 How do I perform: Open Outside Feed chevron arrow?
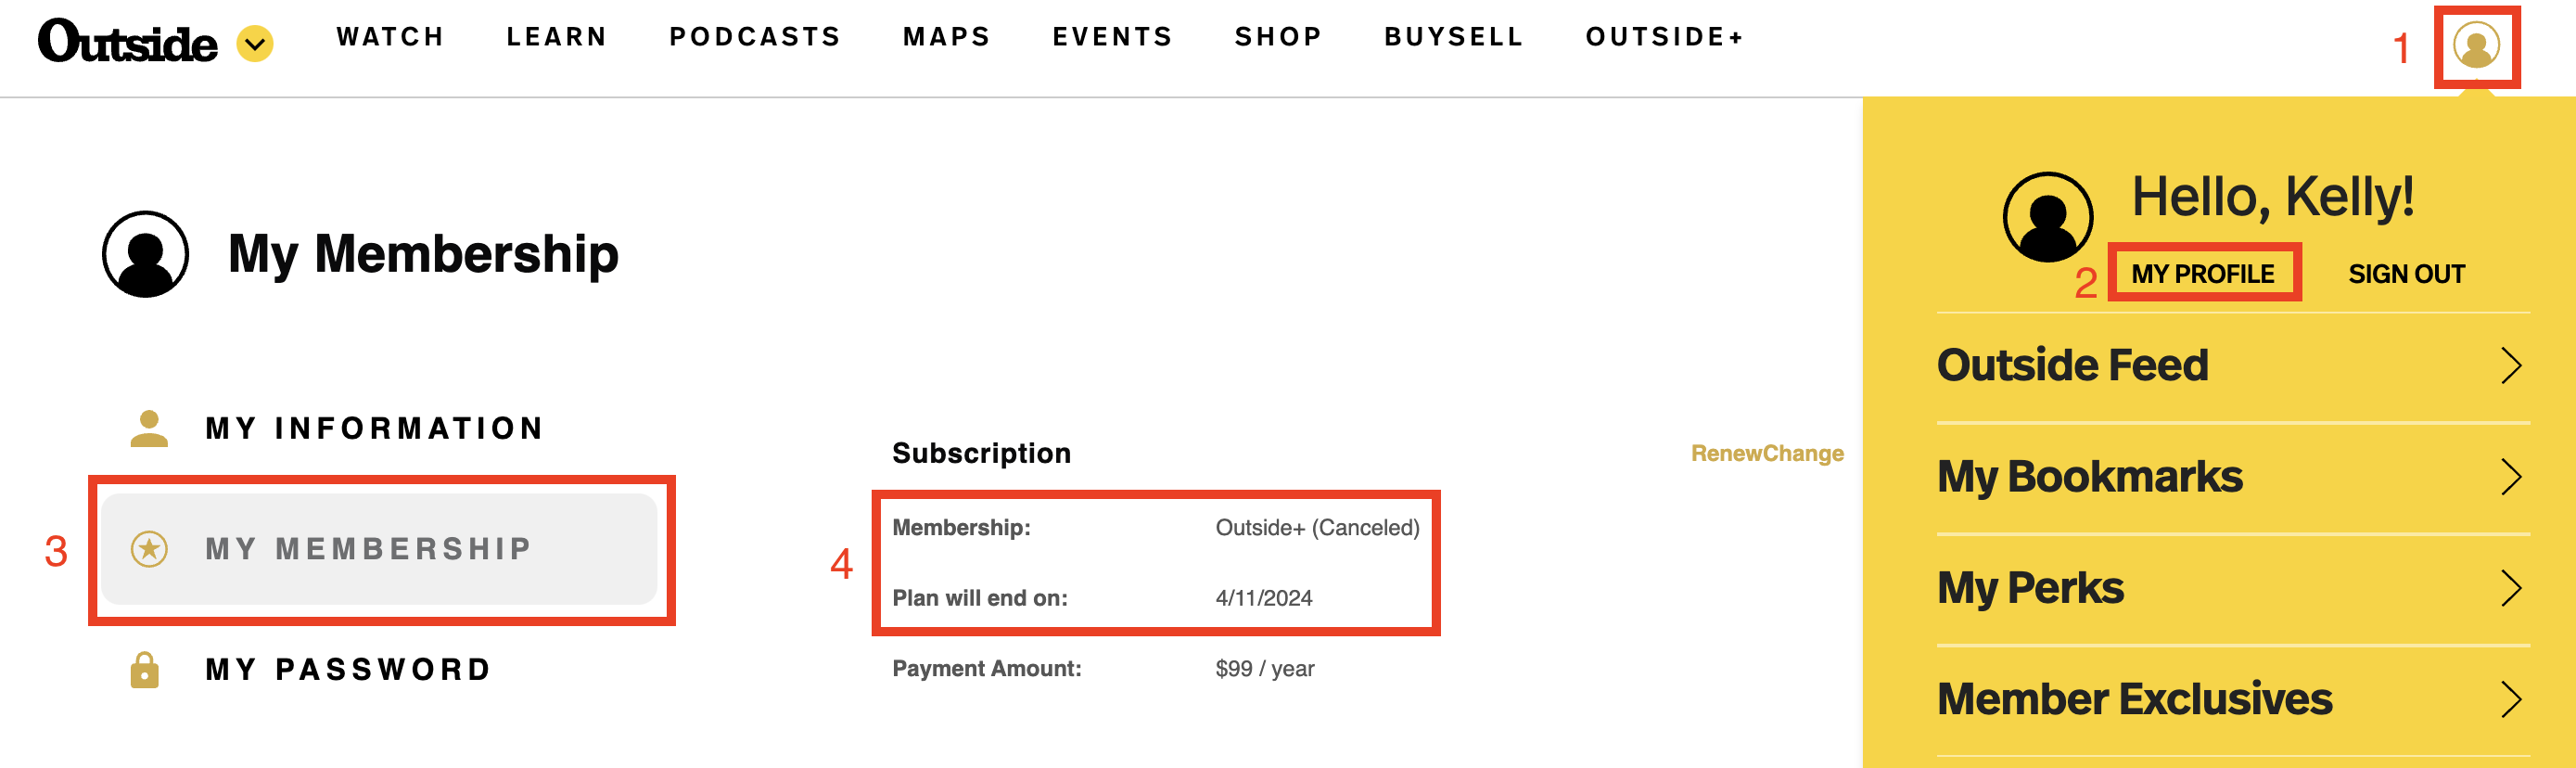click(x=2510, y=365)
